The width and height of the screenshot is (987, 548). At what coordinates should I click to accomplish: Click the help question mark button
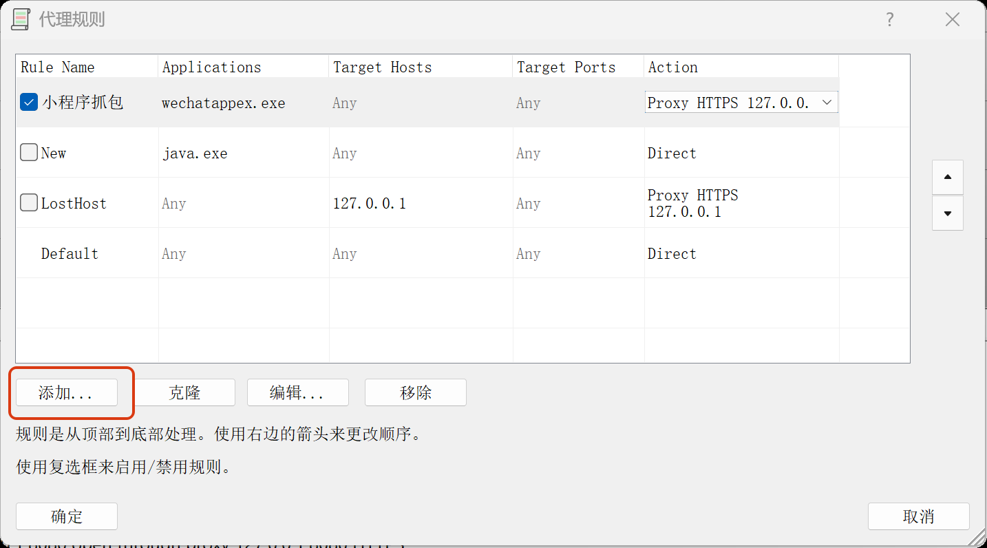889,19
